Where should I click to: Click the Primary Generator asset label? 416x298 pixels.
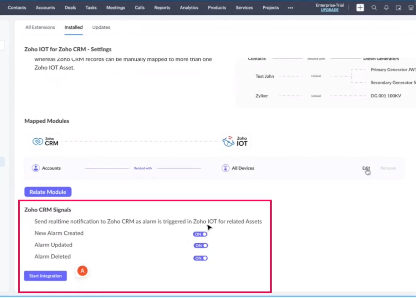[x=393, y=70]
